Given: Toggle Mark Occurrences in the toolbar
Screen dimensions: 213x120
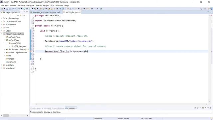Looking at the screenshot, I should 60,9.
